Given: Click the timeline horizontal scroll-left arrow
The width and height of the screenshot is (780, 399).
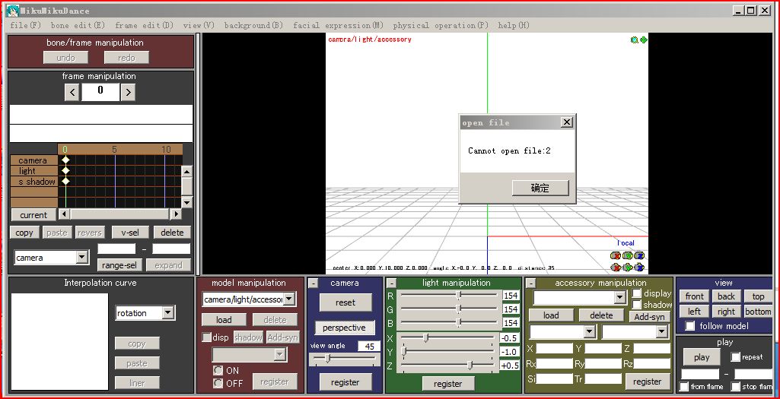Looking at the screenshot, I should pos(64,214).
